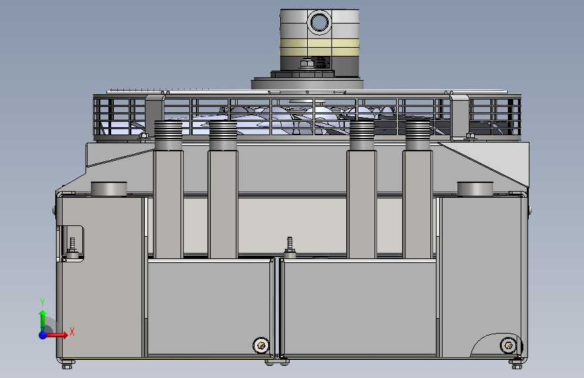Select the circular port on the top motor

point(319,22)
